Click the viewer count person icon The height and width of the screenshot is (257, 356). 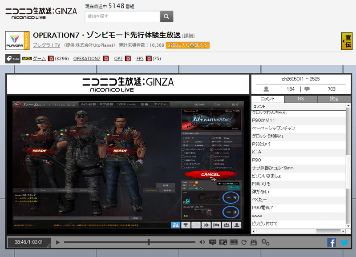pyautogui.click(x=266, y=89)
